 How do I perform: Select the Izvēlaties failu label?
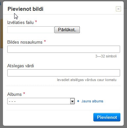click(20, 22)
